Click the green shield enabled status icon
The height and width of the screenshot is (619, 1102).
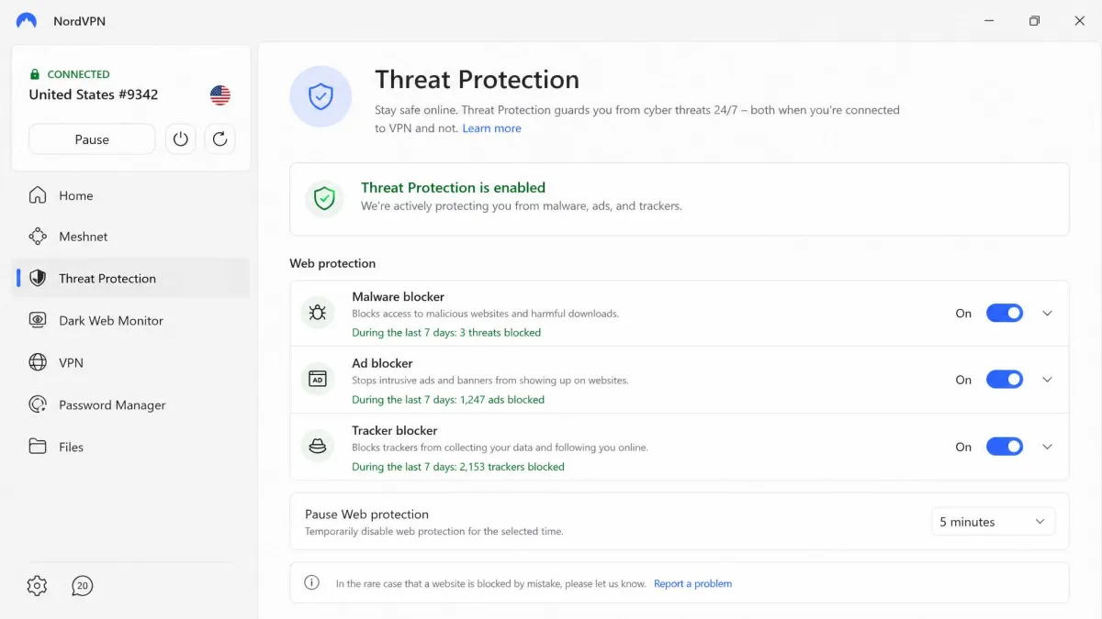click(x=324, y=198)
